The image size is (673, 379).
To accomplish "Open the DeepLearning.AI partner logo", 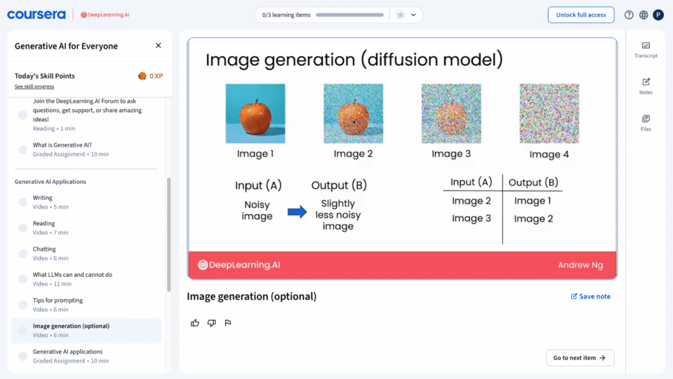I will pyautogui.click(x=105, y=14).
